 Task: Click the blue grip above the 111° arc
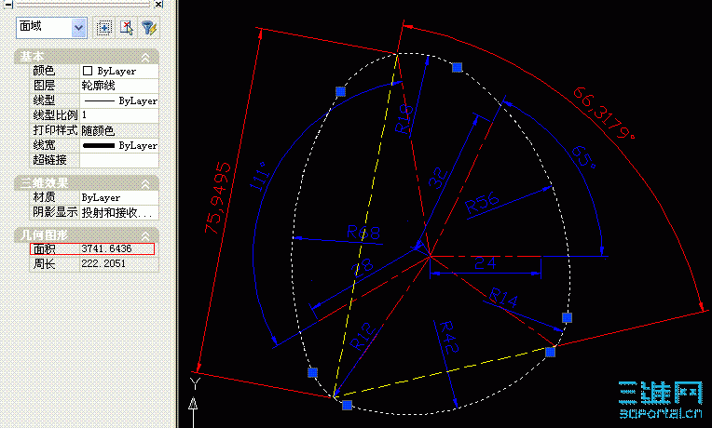340,91
